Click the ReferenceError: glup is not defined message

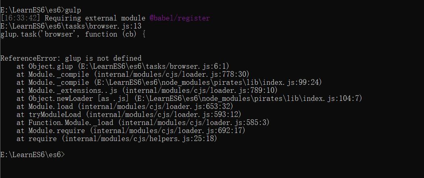(71, 58)
